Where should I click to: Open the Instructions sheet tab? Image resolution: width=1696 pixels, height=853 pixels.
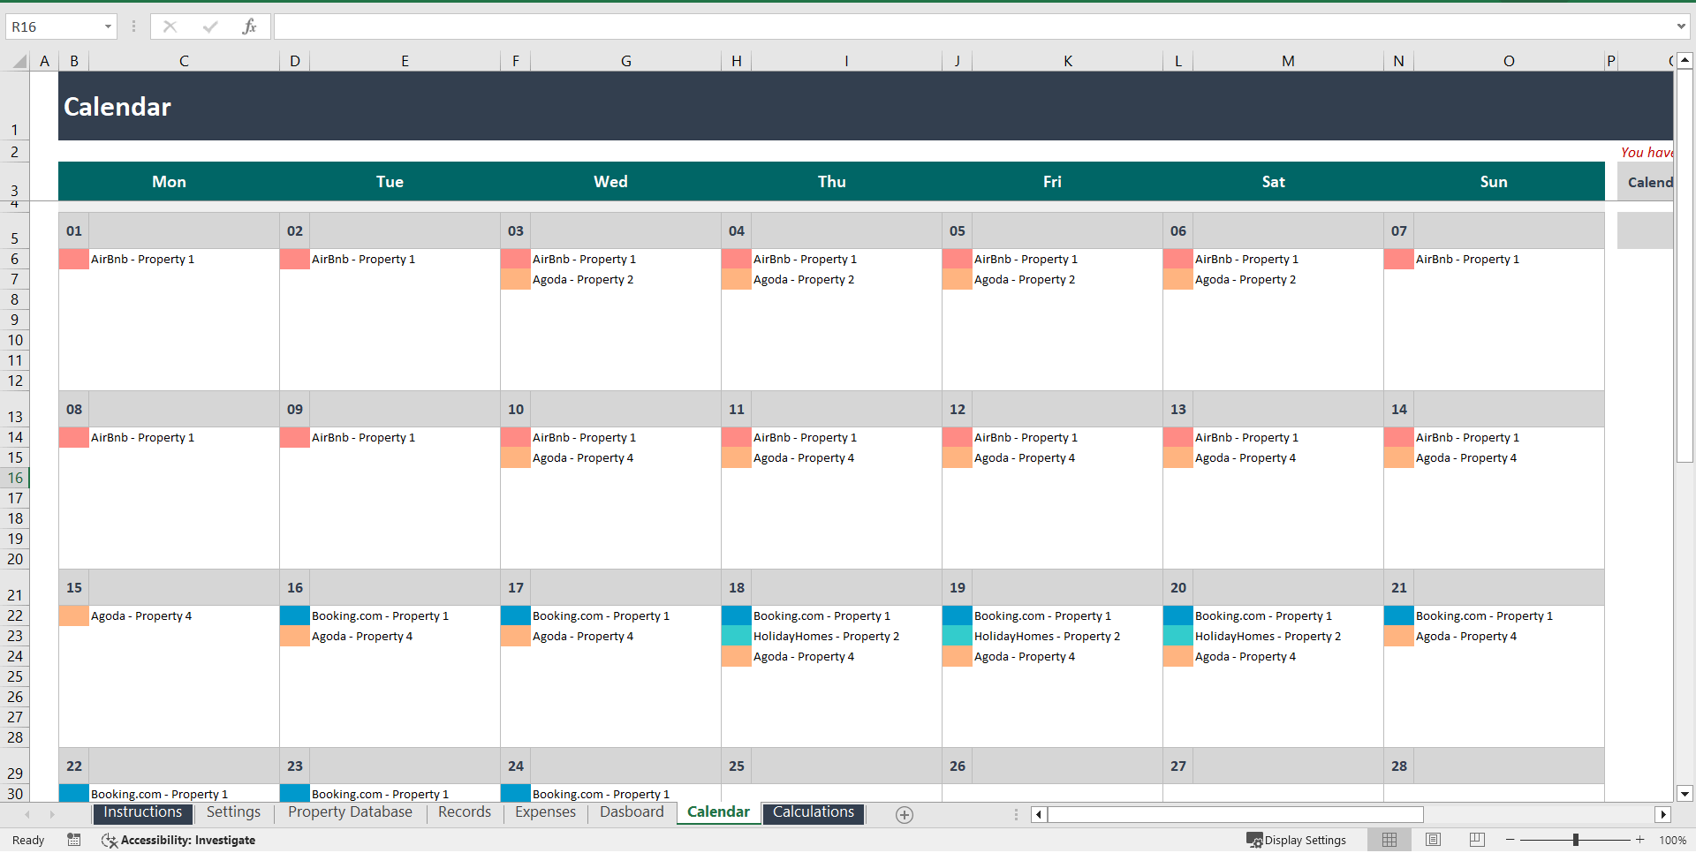[x=142, y=812]
